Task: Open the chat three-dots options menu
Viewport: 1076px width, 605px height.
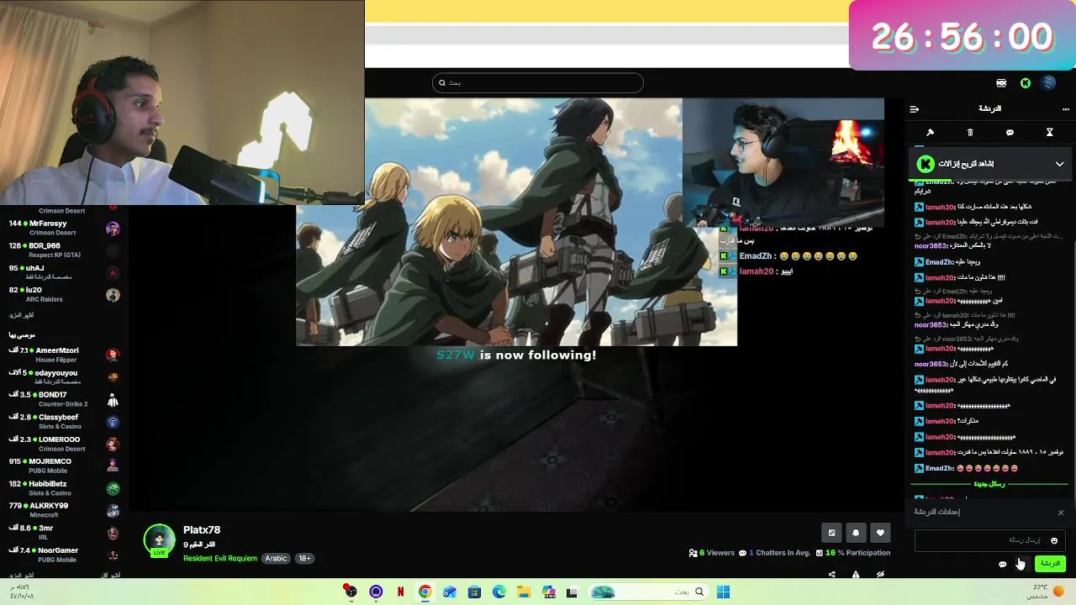Action: [1066, 108]
